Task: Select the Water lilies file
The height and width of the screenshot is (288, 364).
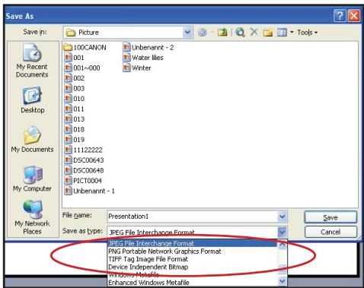Action: pos(143,58)
